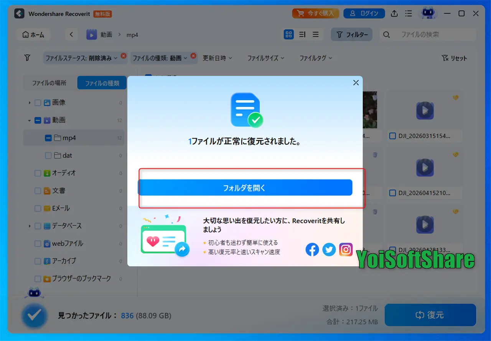Switch to ファイルの場所 tab
This screenshot has height=341, width=491.
(x=49, y=83)
